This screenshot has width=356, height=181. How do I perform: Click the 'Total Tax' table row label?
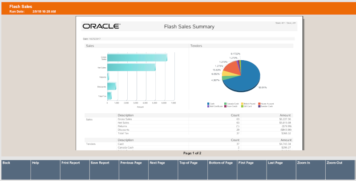(x=123, y=133)
